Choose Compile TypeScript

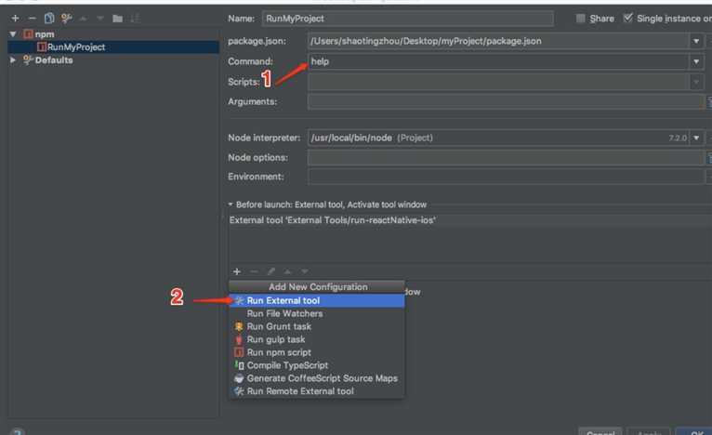tap(287, 365)
